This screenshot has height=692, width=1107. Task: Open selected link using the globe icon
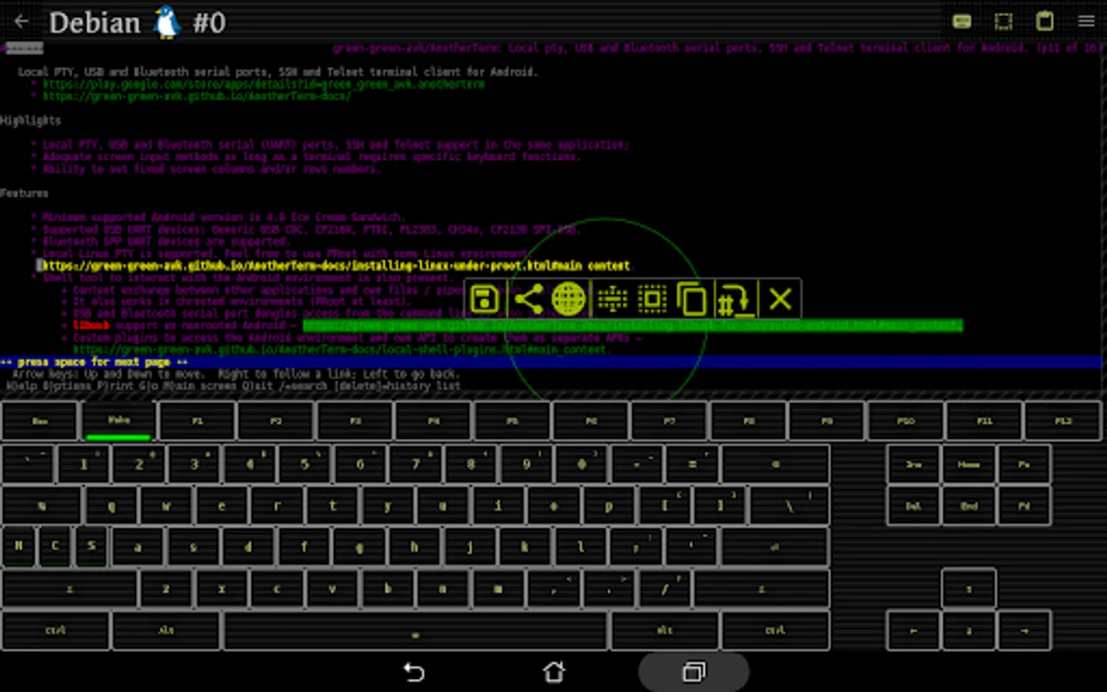pos(569,299)
